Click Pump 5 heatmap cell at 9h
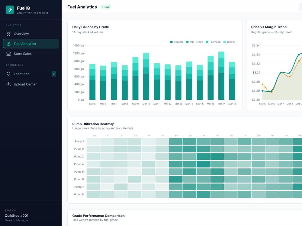 click(217, 172)
